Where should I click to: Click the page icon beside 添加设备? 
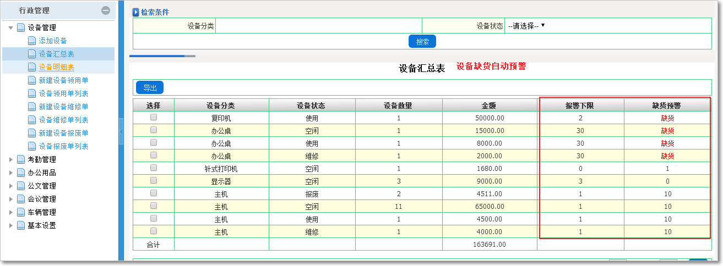tap(32, 41)
